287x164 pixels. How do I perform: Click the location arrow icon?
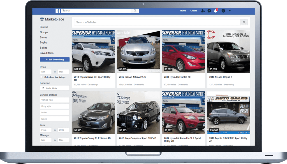click(43, 88)
